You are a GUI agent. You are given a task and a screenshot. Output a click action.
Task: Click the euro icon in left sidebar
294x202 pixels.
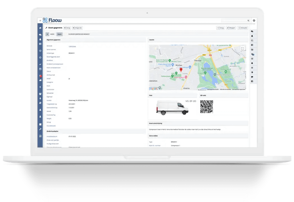[x=40, y=87]
